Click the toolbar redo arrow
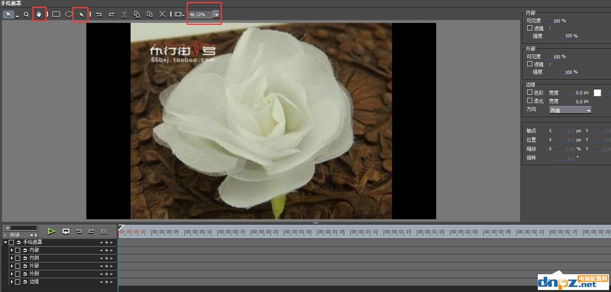This screenshot has height=292, width=611. click(x=112, y=15)
